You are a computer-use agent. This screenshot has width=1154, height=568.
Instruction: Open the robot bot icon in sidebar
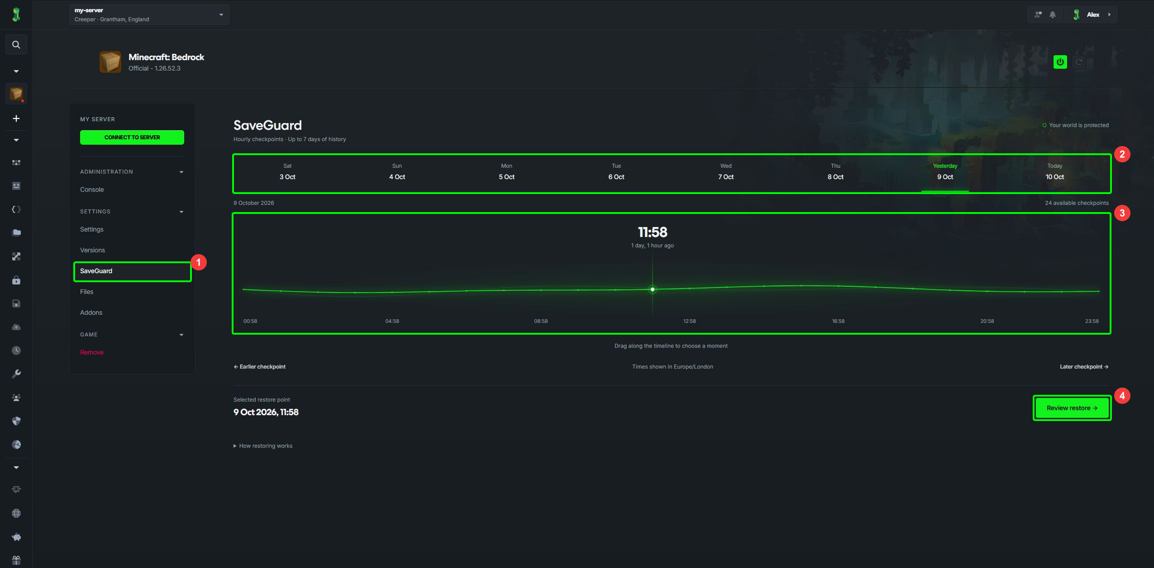16,490
